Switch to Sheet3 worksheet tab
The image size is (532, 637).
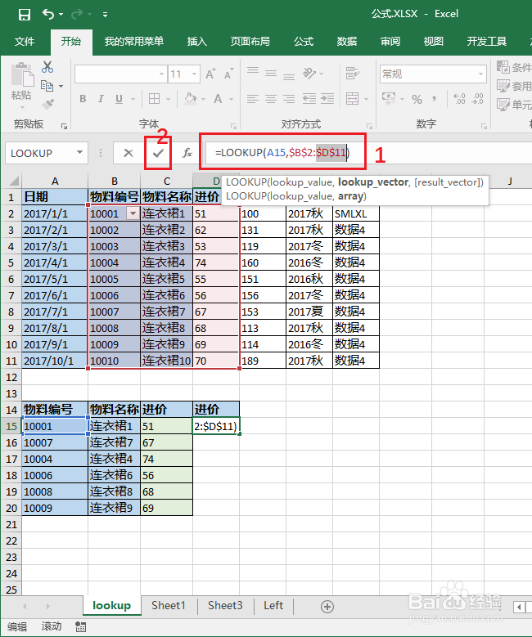click(x=225, y=605)
